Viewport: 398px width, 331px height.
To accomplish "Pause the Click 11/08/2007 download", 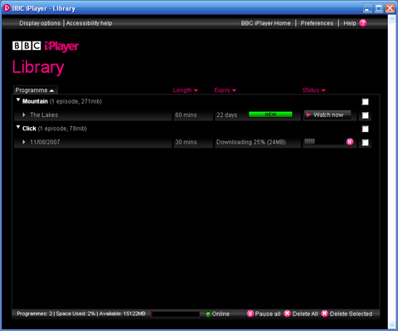I will 350,142.
